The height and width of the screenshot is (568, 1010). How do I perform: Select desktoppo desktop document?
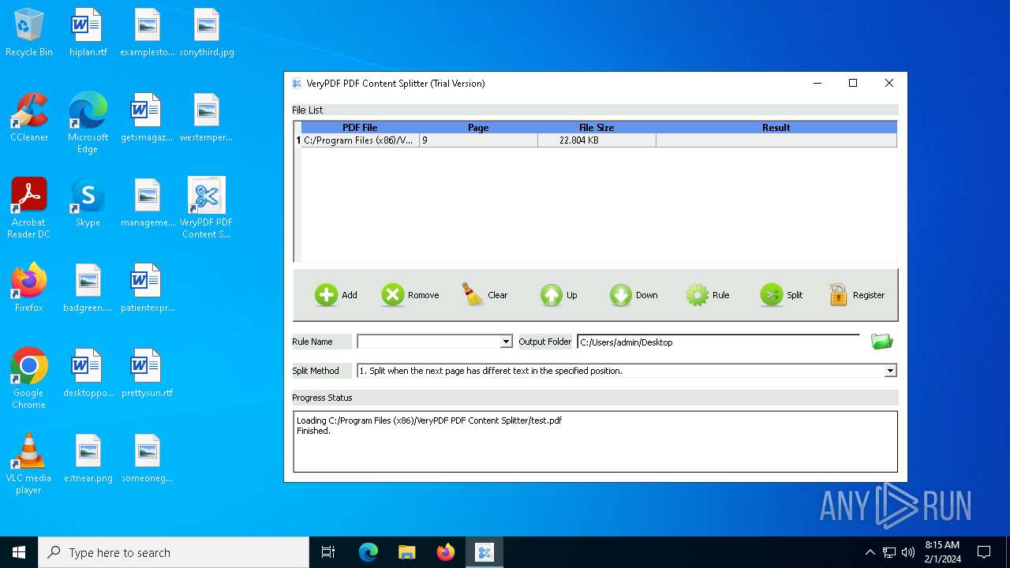pos(88,374)
